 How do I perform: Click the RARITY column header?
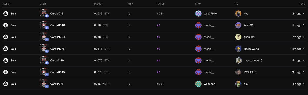161,4
